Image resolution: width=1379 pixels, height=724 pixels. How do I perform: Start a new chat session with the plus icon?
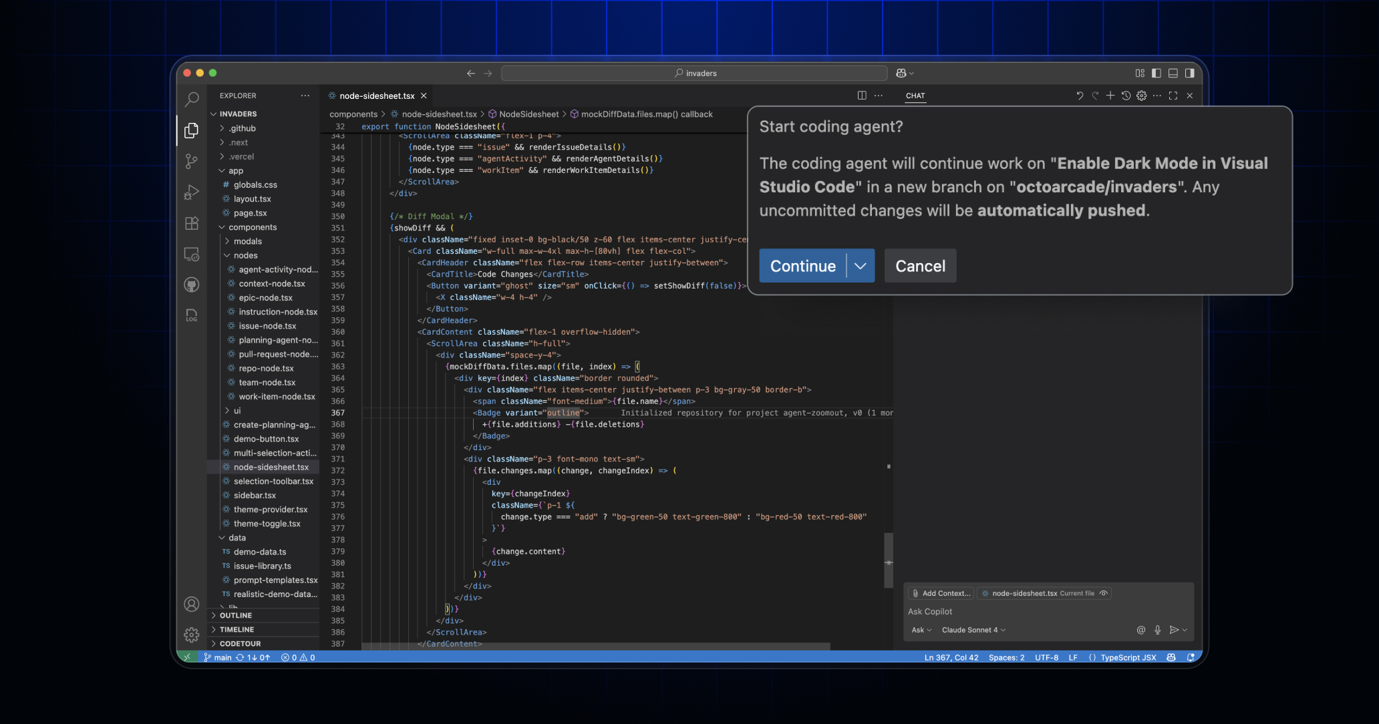(x=1110, y=96)
